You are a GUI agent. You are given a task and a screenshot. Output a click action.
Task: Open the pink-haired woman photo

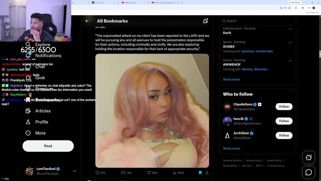[x=152, y=111]
